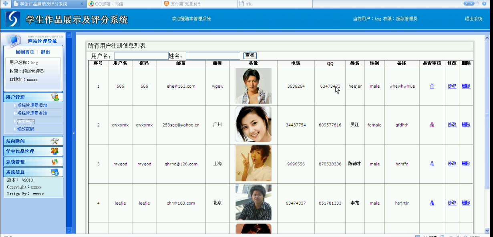Click 是 review status for user mygod
Viewport: 493px width, 237px height.
tap(432, 164)
